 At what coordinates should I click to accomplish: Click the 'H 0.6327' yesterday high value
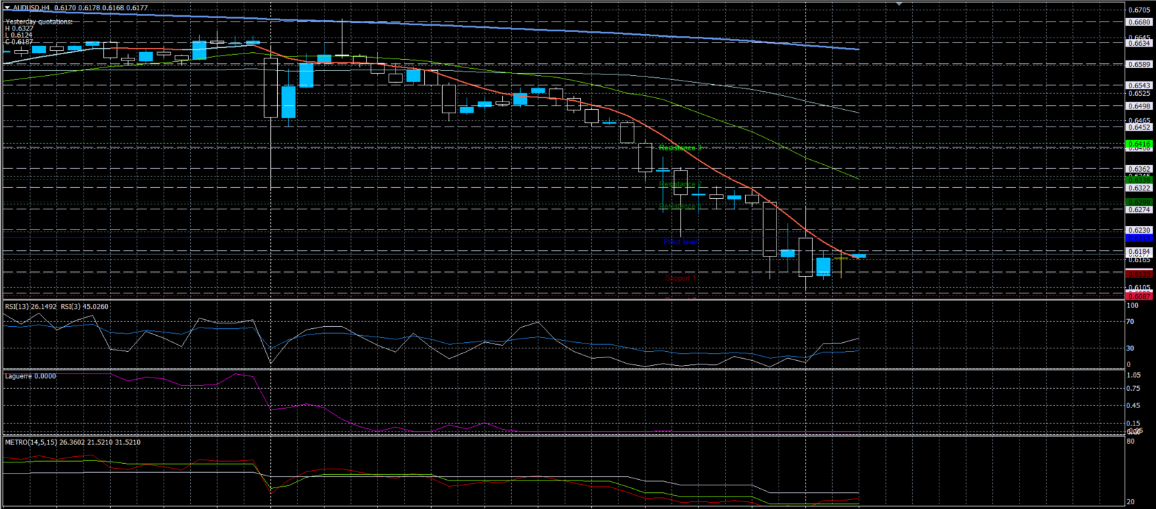[19, 29]
